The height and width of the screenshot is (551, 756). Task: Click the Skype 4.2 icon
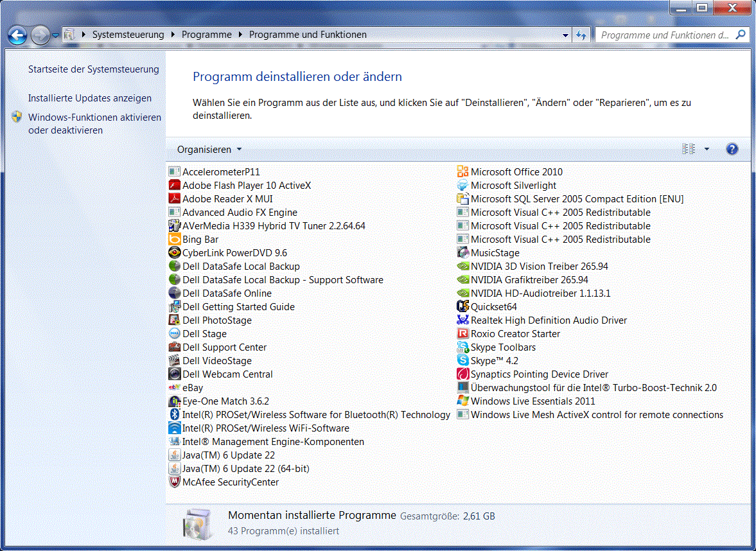click(462, 360)
